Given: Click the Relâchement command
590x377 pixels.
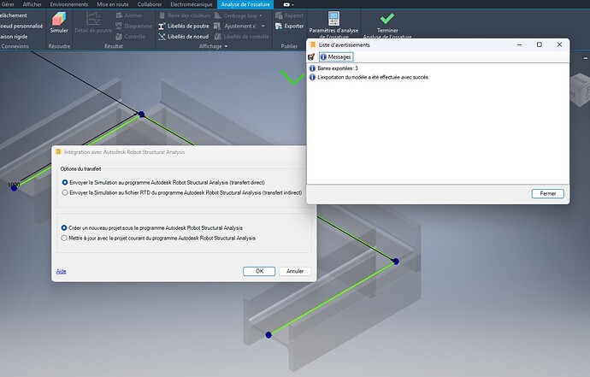Looking at the screenshot, I should [14, 15].
